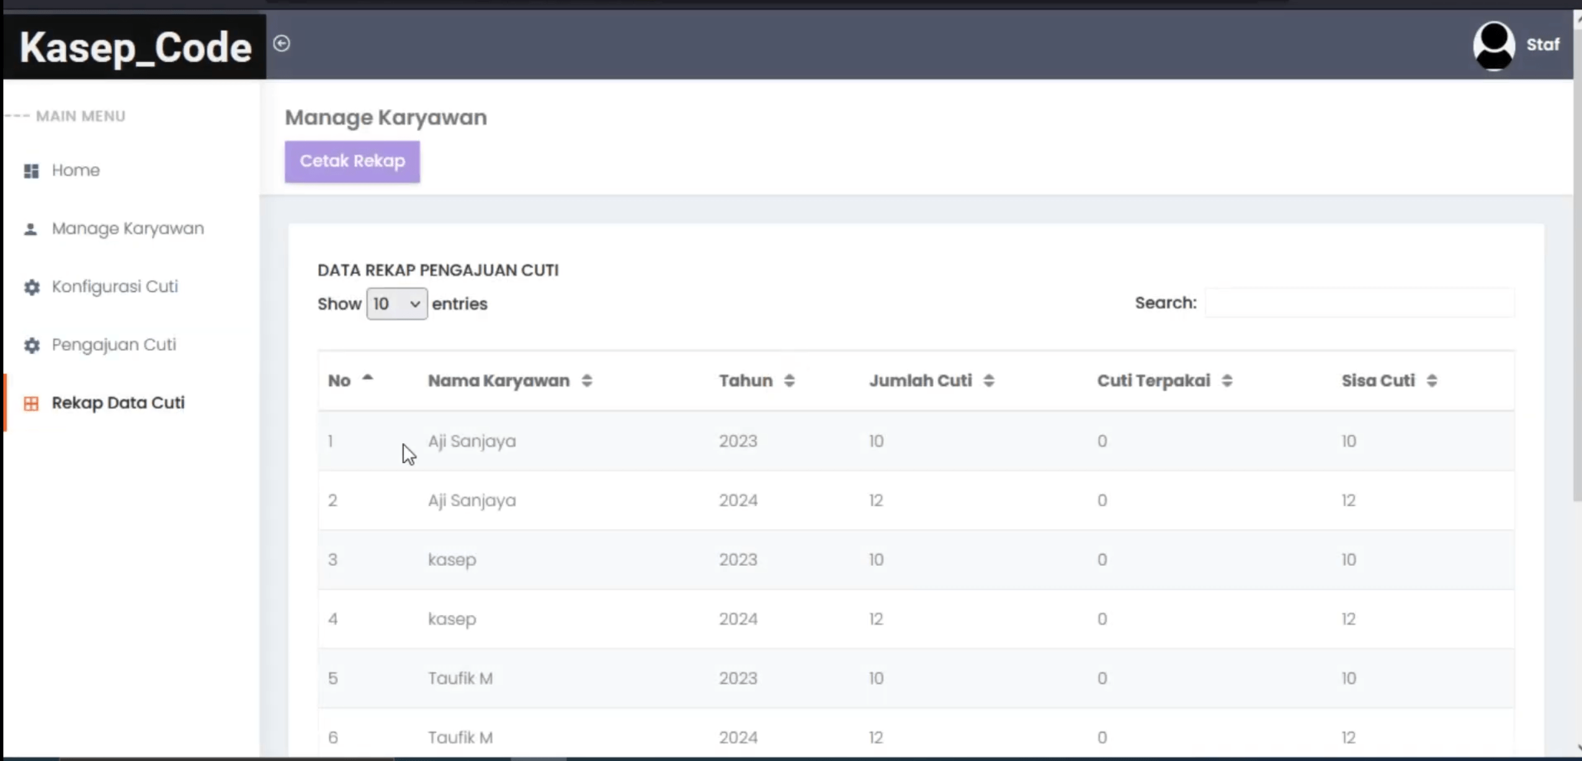
Task: Select Rekap Data Cuti menu item
Action: pyautogui.click(x=118, y=403)
